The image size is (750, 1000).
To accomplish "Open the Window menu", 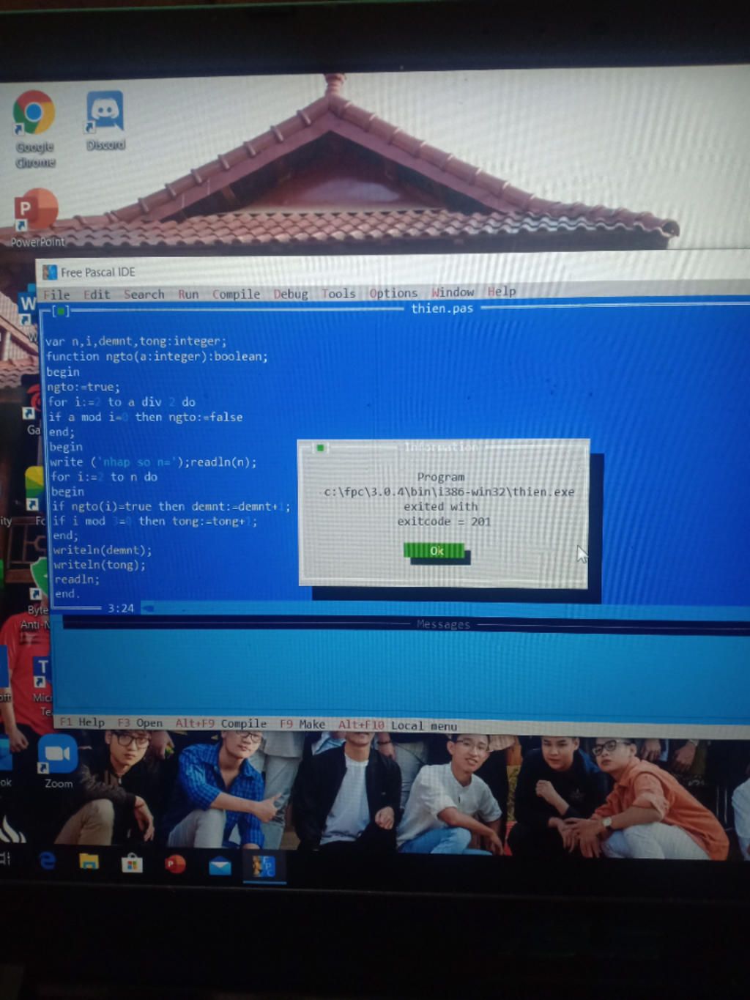I will click(453, 292).
